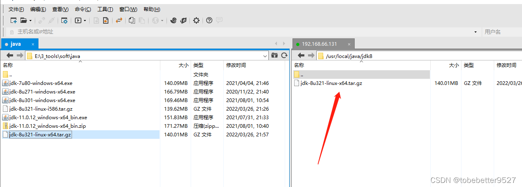Sort remote files by 名称 column
Viewport: 522px width, 187px height.
pyautogui.click(x=362, y=65)
